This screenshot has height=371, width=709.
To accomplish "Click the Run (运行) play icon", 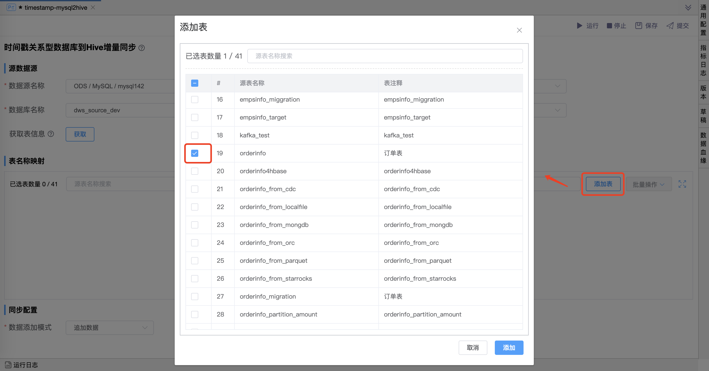I will point(579,26).
